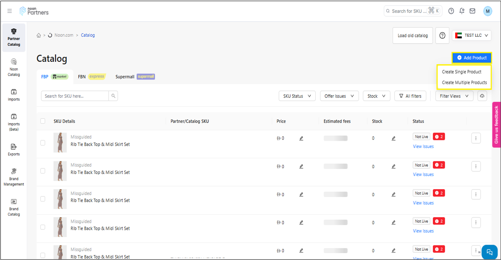
Task: Open the Filter Views dropdown
Action: pyautogui.click(x=454, y=96)
